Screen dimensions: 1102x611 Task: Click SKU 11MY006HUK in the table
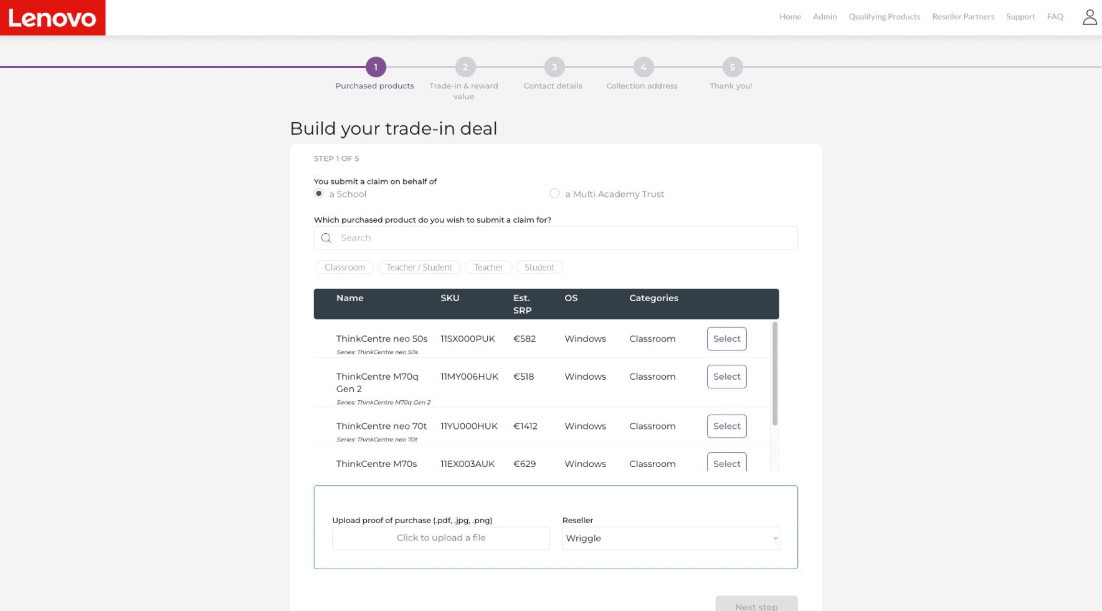tap(469, 377)
